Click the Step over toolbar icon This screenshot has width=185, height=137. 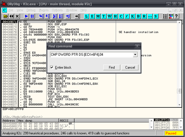coord(47,16)
